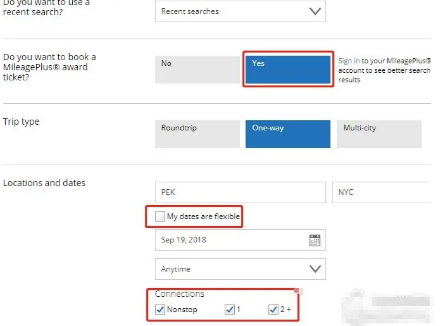Expand the Anytime departure time dropdown
443x326 pixels.
[x=240, y=269]
